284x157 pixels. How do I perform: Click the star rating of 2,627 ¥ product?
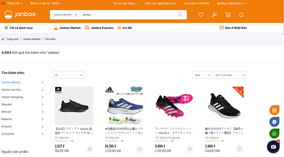coord(61,141)
